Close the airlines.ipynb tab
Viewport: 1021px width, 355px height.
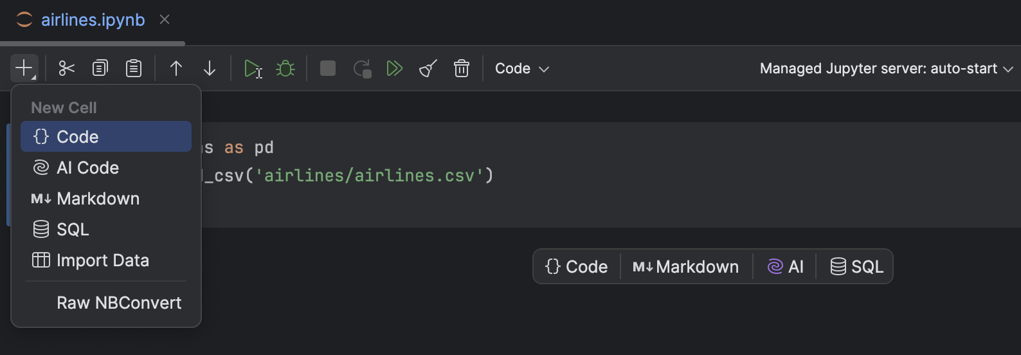(165, 20)
